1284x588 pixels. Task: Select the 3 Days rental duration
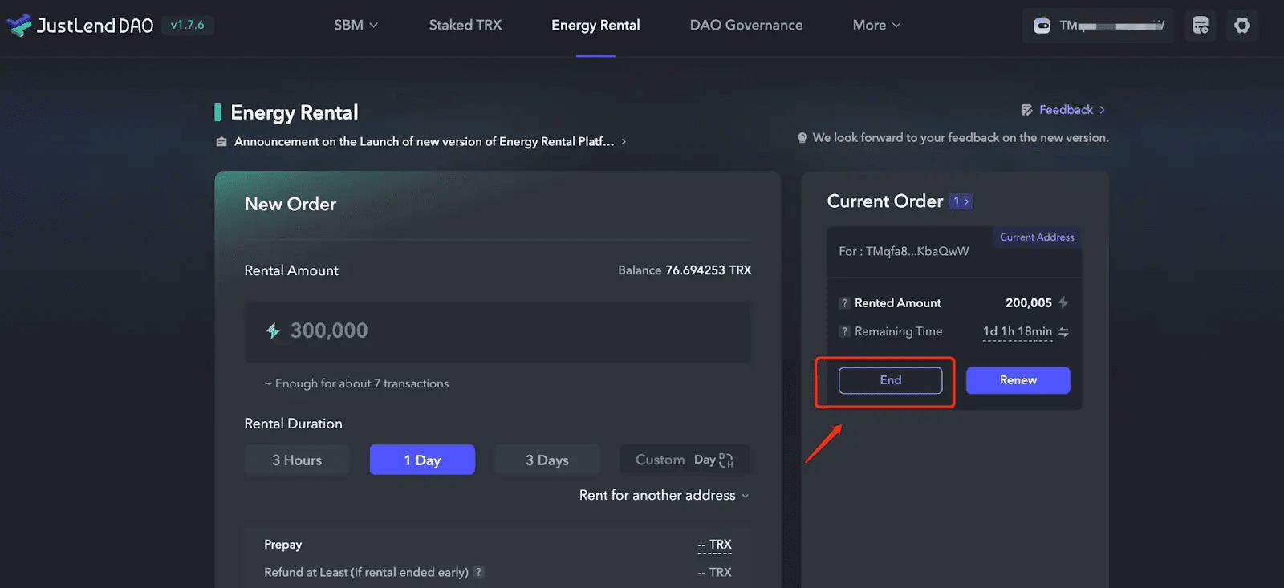[547, 460]
